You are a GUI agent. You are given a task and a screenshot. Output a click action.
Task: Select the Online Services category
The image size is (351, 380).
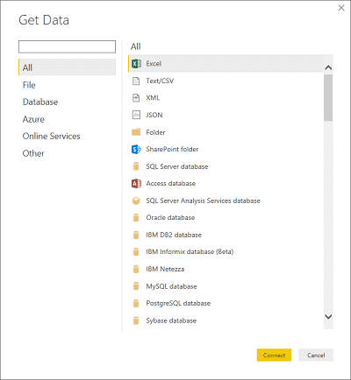pos(51,137)
